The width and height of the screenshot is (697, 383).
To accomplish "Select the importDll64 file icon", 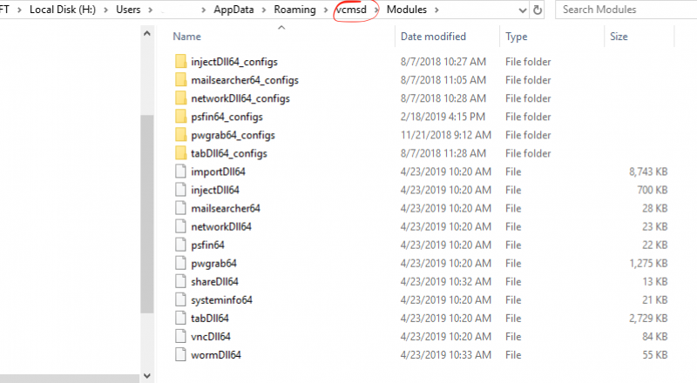I will [x=180, y=171].
